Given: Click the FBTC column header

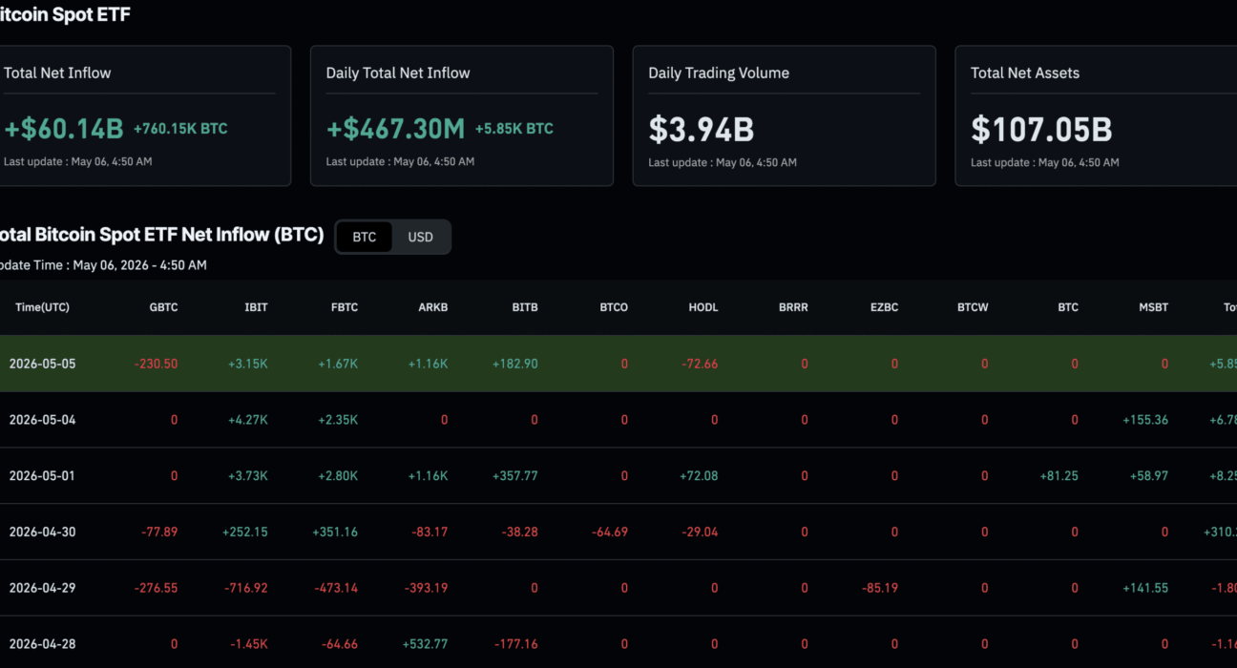Looking at the screenshot, I should [344, 307].
